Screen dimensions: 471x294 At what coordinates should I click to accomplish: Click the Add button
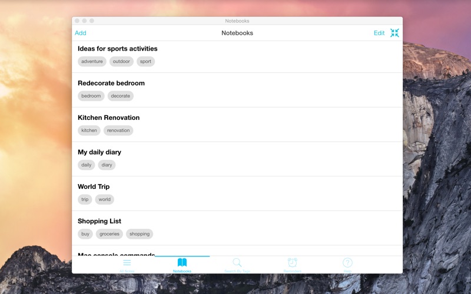click(x=81, y=33)
